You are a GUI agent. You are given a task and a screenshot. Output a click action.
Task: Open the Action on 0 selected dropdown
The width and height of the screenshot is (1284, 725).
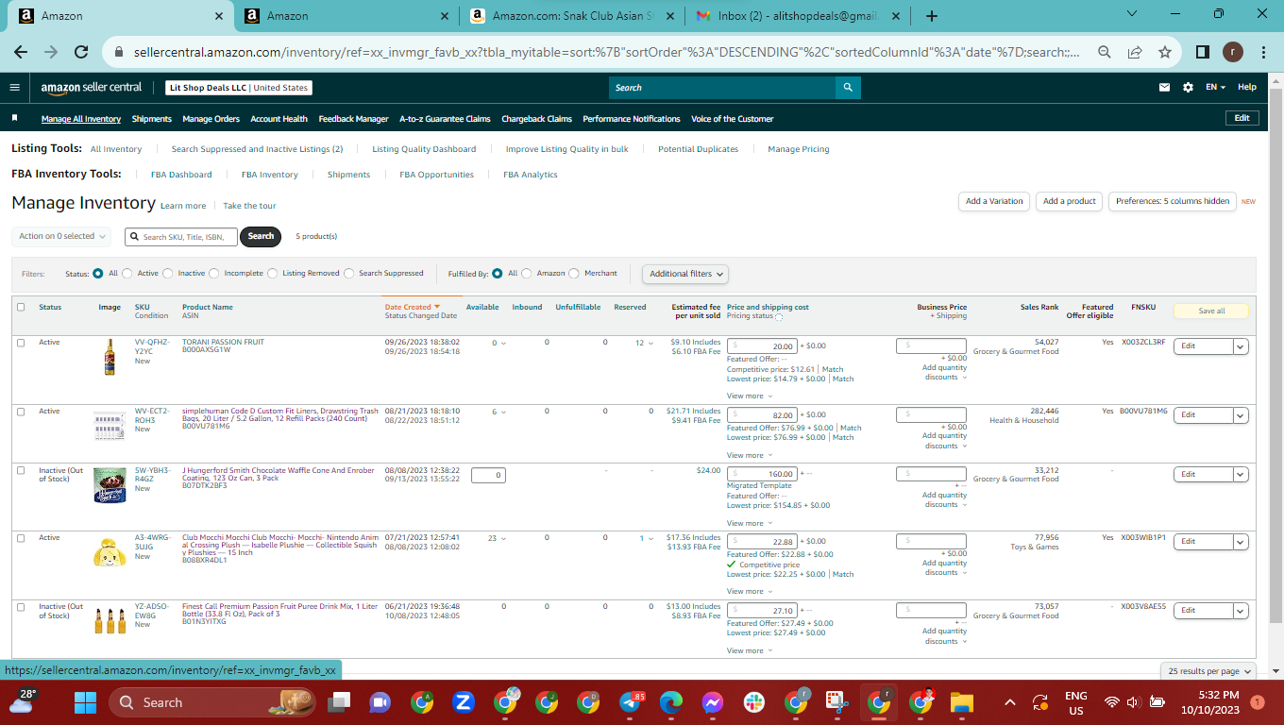click(61, 236)
